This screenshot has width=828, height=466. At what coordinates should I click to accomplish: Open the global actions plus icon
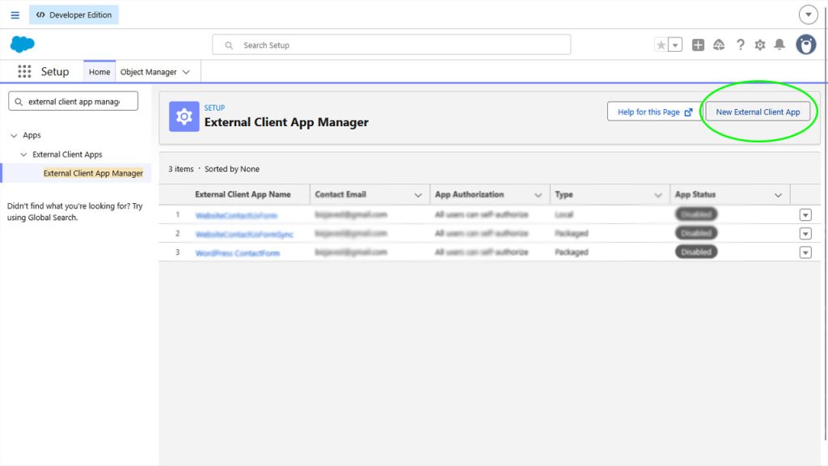point(698,45)
